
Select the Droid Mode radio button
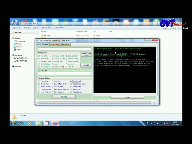click(39, 59)
